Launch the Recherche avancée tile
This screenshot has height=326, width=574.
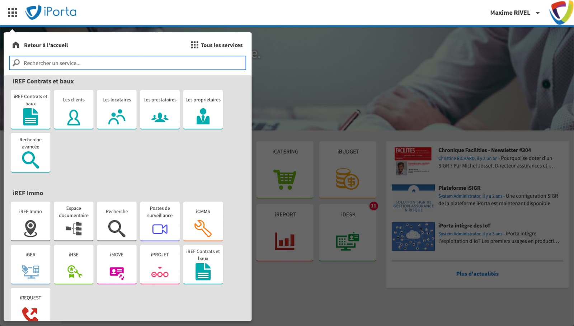tap(30, 152)
